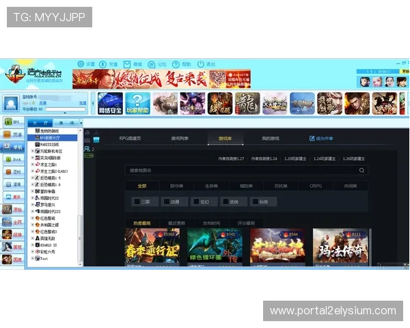Click the 搜索地图名 search input field

[239, 170]
